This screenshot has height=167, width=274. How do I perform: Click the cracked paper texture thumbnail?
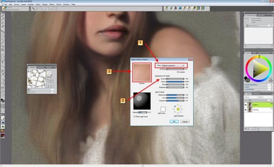pyautogui.click(x=37, y=79)
